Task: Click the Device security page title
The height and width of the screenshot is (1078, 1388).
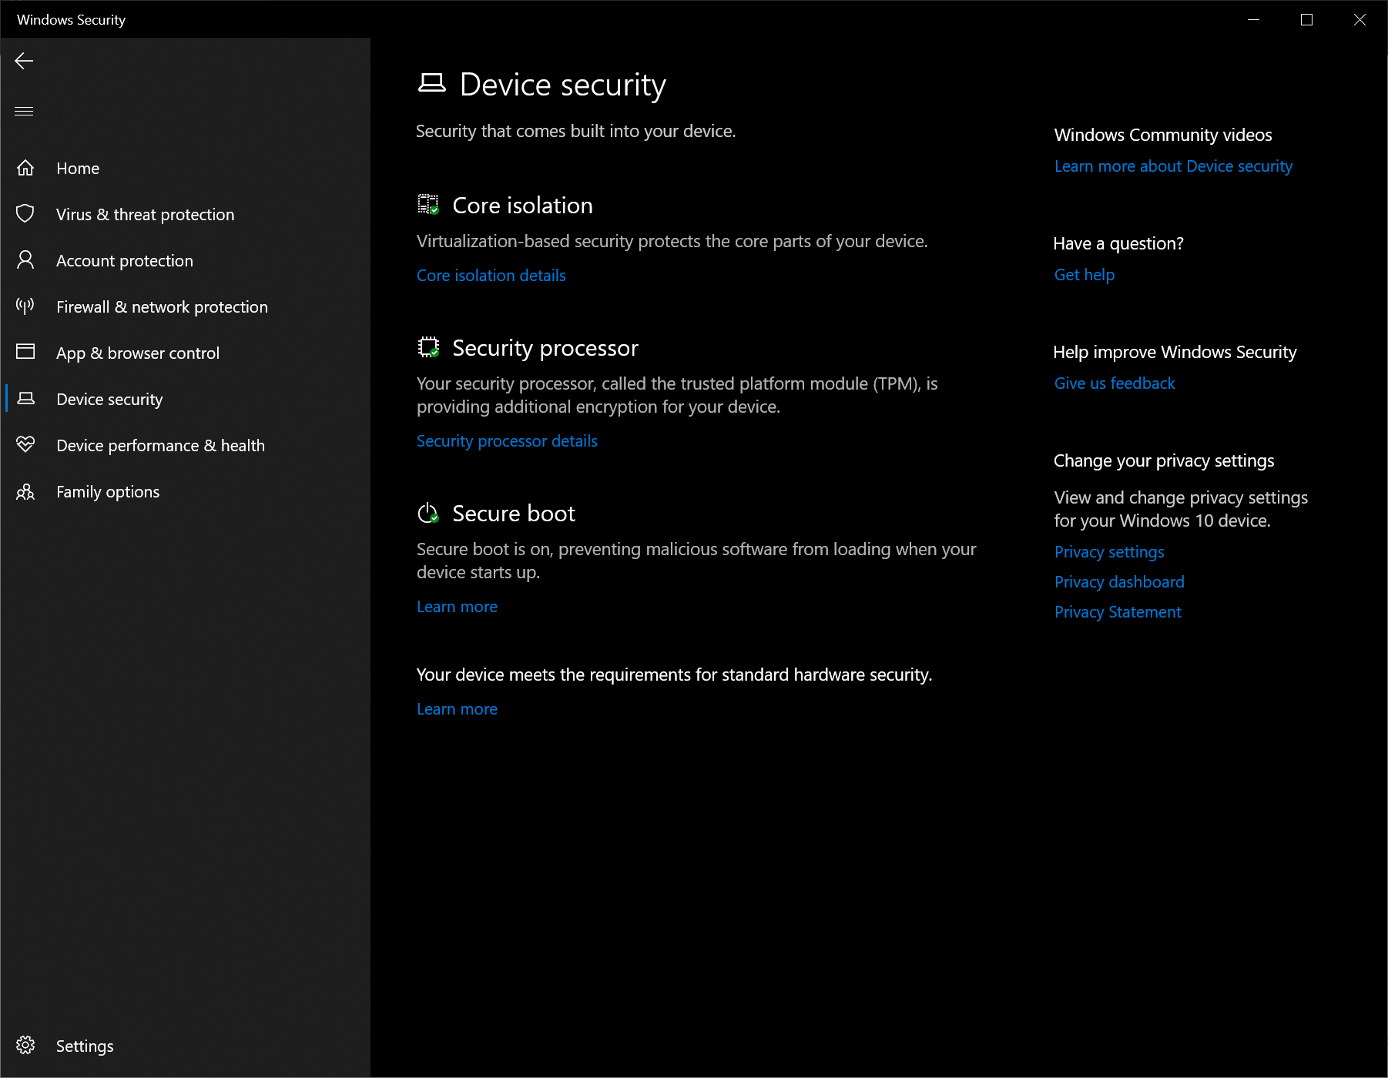Action: point(562,85)
